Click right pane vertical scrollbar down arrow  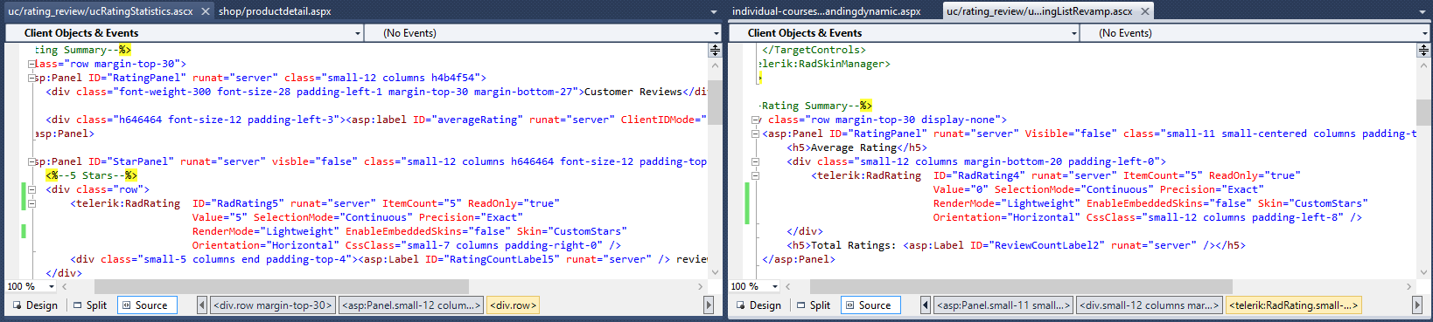click(1423, 272)
